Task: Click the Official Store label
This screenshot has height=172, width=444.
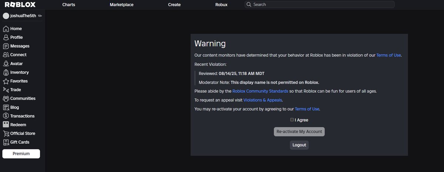Action: coord(23,133)
